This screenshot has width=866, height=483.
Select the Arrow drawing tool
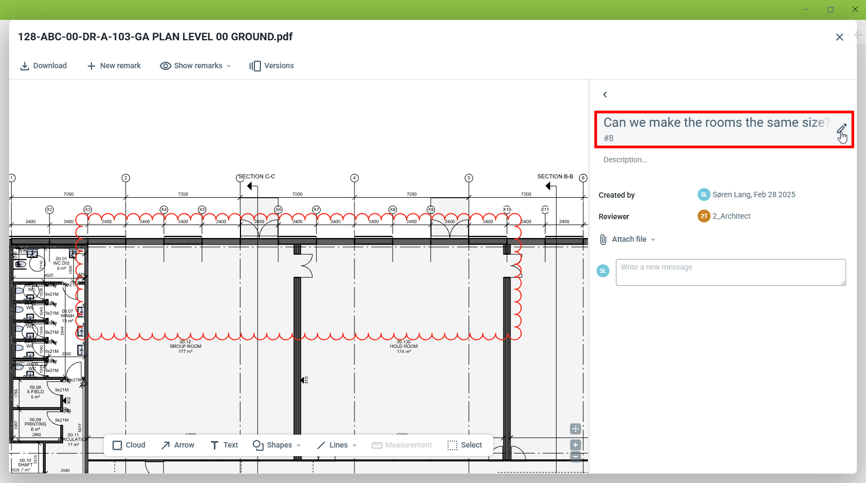click(178, 445)
